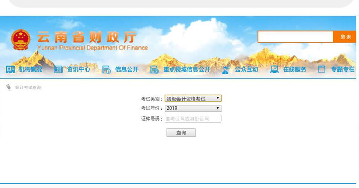The width and height of the screenshot is (359, 188).
Task: Click the 考试类别 label
Action: tap(151, 99)
